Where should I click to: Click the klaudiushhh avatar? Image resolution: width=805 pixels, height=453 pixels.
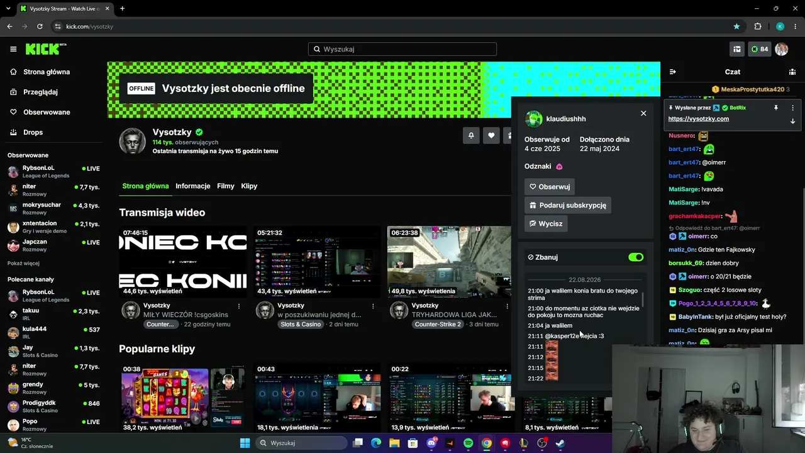coord(534,119)
